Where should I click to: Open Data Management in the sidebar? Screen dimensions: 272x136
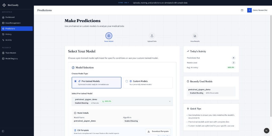tap(17, 23)
